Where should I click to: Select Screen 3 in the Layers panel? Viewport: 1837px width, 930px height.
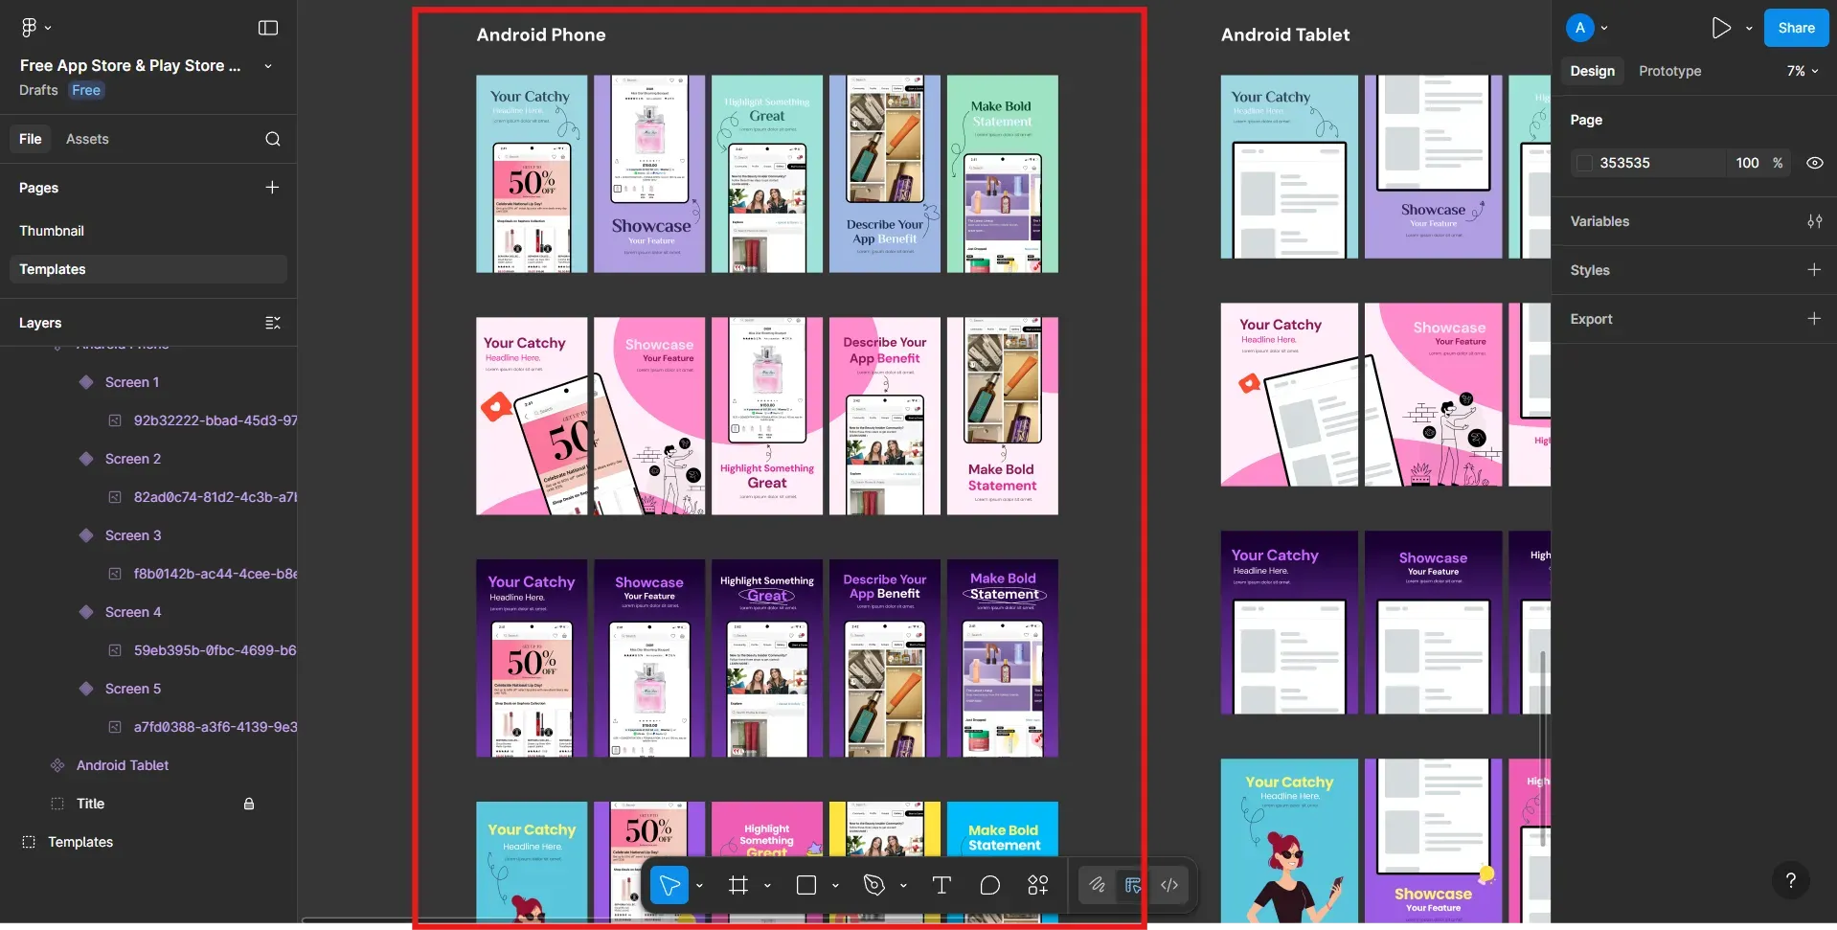(x=132, y=534)
